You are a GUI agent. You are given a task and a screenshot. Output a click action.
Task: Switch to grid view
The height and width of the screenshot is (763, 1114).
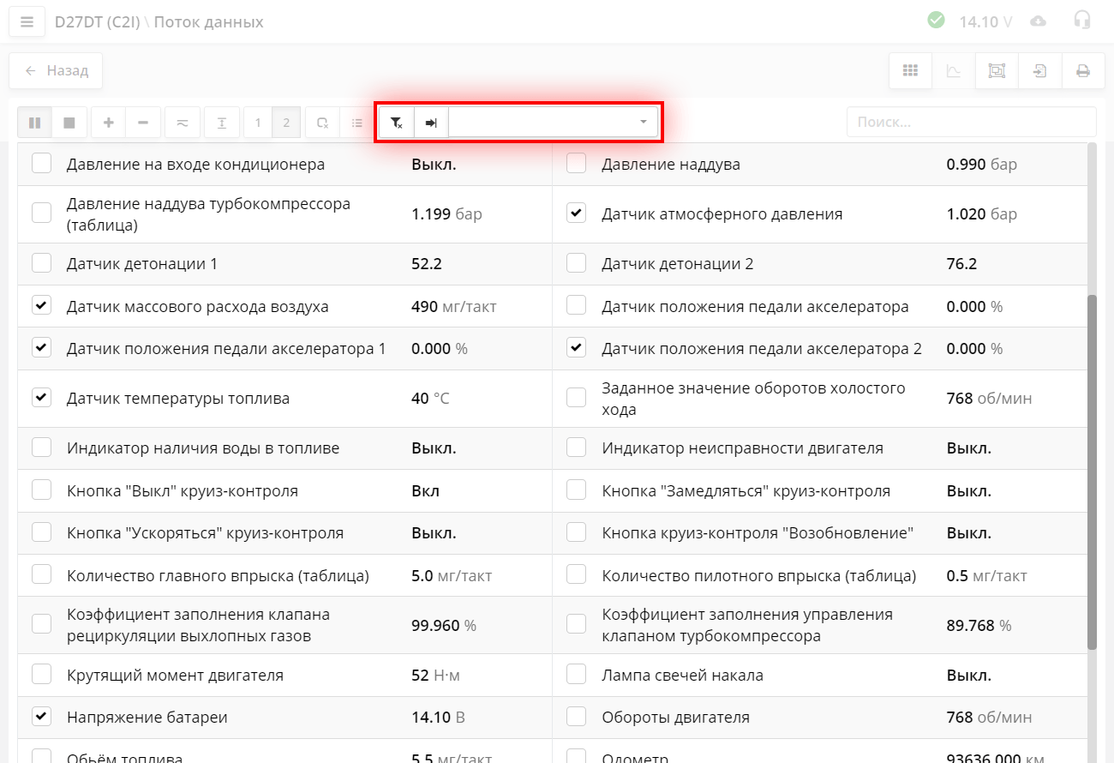point(910,71)
